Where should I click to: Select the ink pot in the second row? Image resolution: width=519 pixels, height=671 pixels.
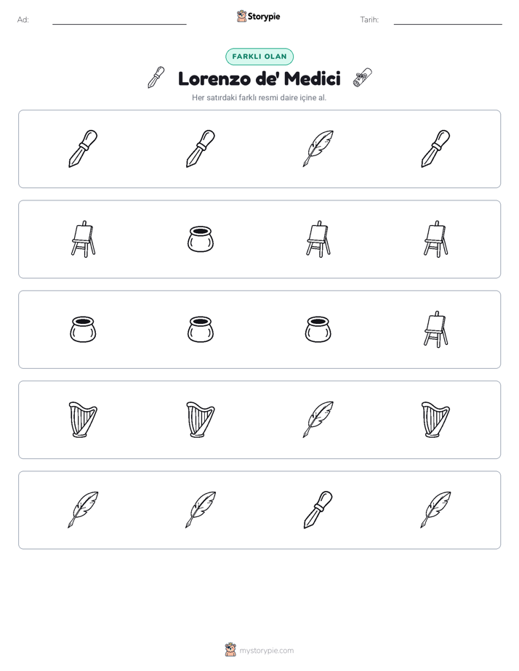201,239
